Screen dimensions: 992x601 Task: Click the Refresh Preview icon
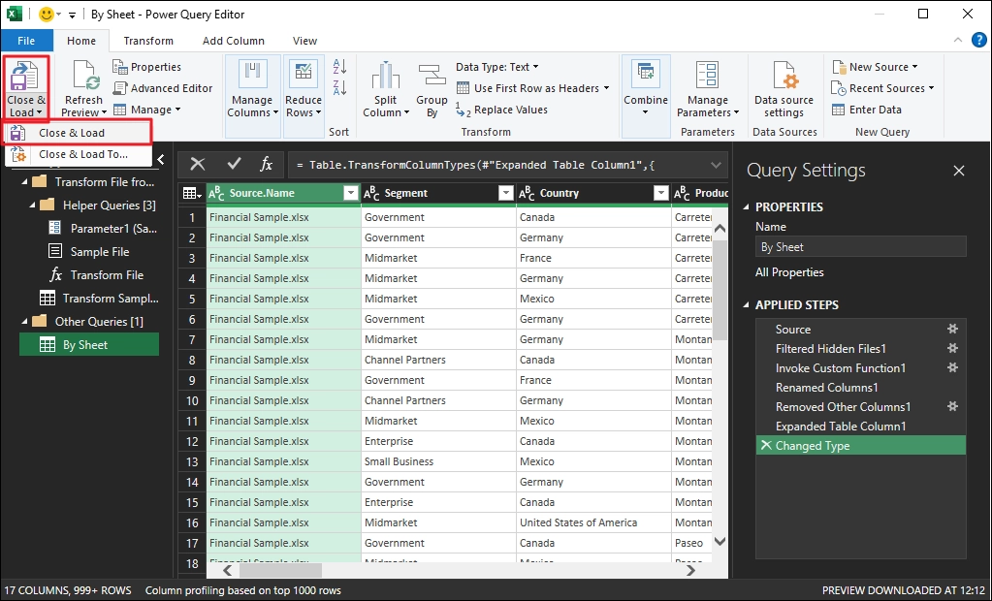(x=85, y=78)
